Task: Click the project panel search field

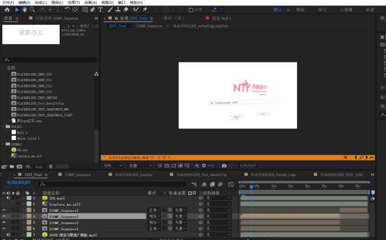Action: coord(50,60)
